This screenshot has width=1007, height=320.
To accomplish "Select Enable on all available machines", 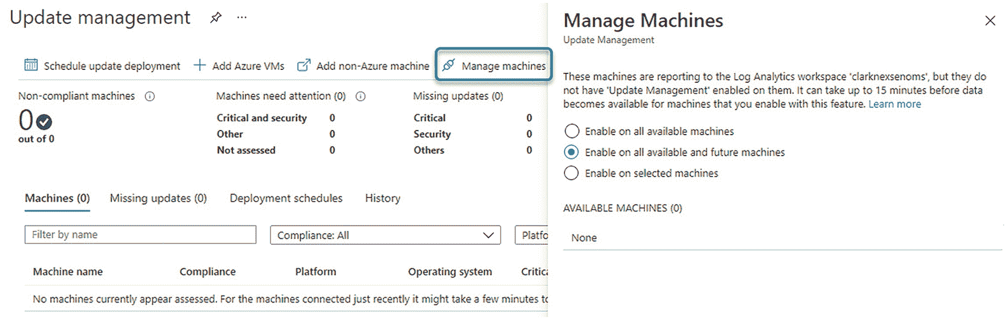I will pos(572,131).
